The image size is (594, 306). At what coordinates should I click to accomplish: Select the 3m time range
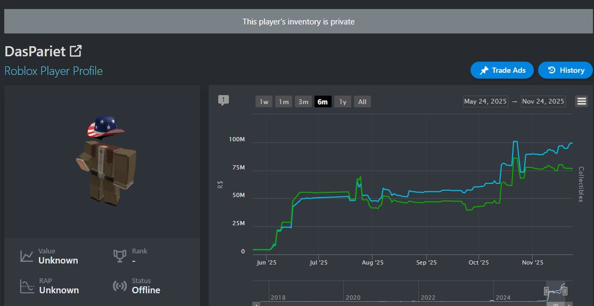coord(303,102)
